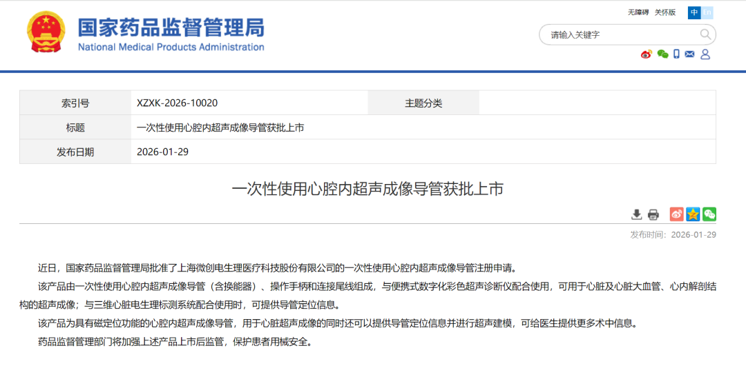
Task: Open the 无障碍 accessibility link
Action: click(638, 12)
